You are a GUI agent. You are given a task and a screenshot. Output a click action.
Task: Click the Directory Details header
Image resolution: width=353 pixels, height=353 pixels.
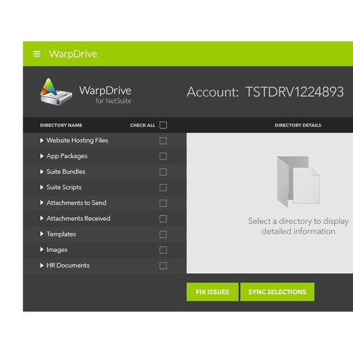click(x=298, y=125)
